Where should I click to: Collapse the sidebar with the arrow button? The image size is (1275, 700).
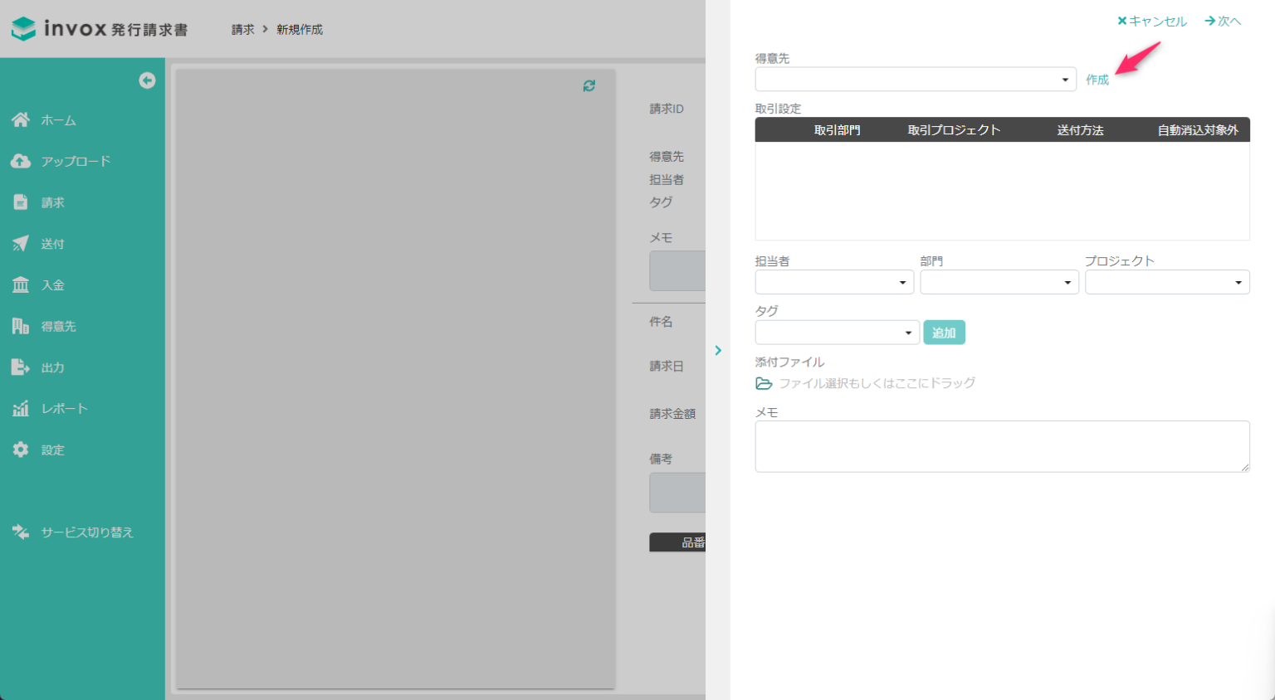click(147, 80)
